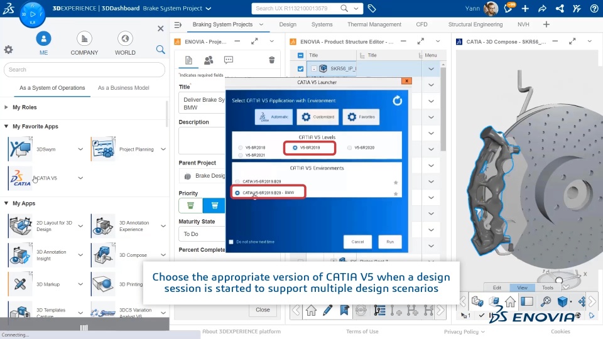Select the V5-6R2018 radio button

[x=241, y=148]
